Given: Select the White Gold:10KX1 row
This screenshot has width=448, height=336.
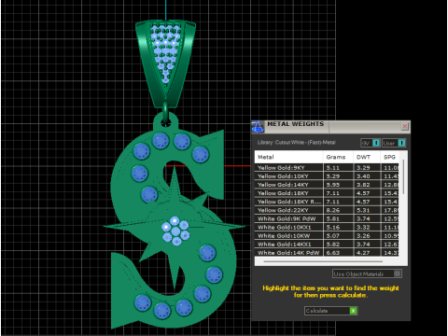Looking at the screenshot, I should [327, 227].
